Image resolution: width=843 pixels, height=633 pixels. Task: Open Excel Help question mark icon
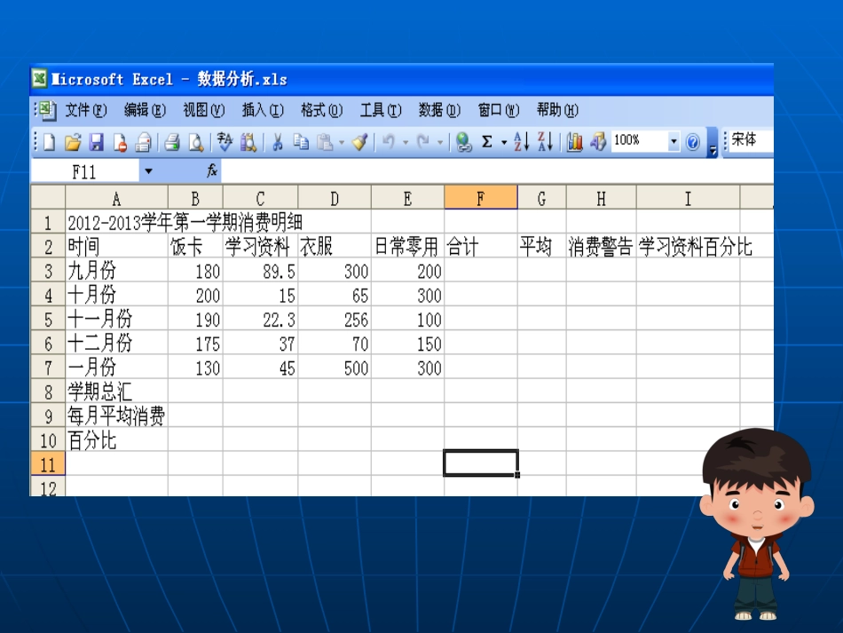click(x=692, y=143)
